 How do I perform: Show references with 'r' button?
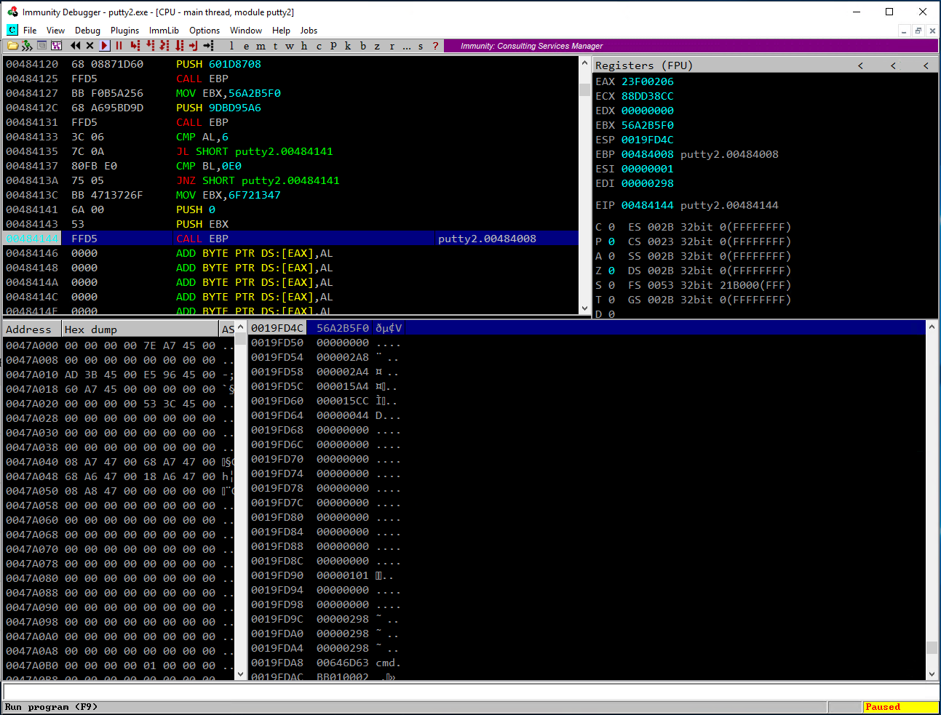pyautogui.click(x=392, y=46)
